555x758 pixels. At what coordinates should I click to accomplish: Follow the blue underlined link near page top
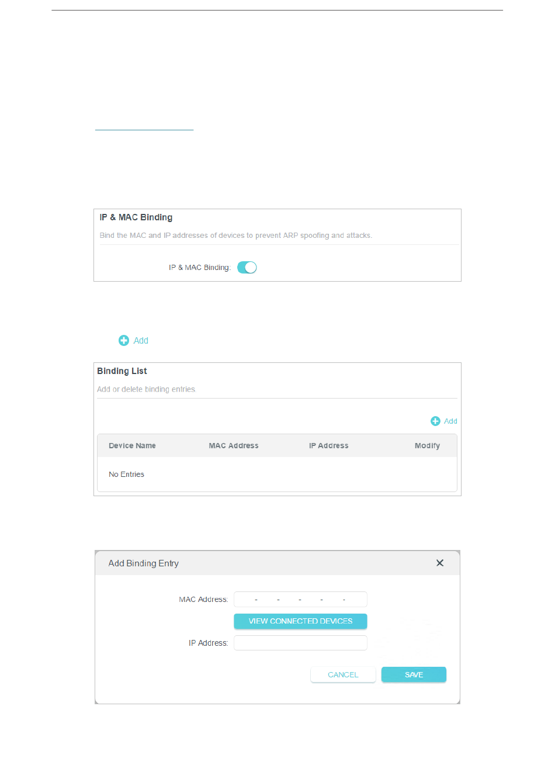click(144, 129)
